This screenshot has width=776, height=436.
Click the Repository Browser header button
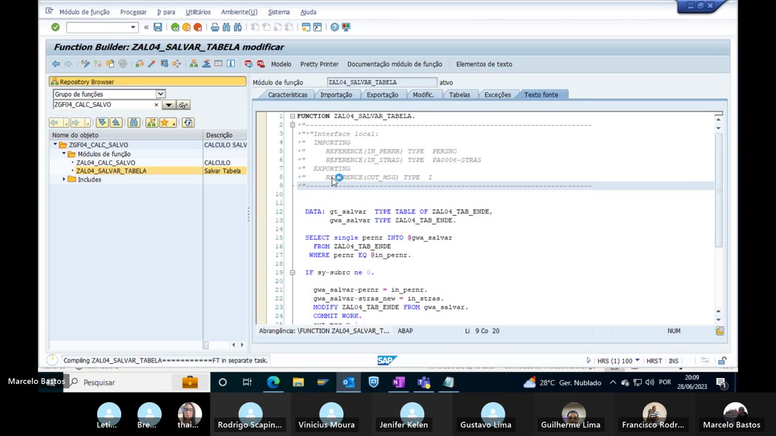click(x=147, y=82)
